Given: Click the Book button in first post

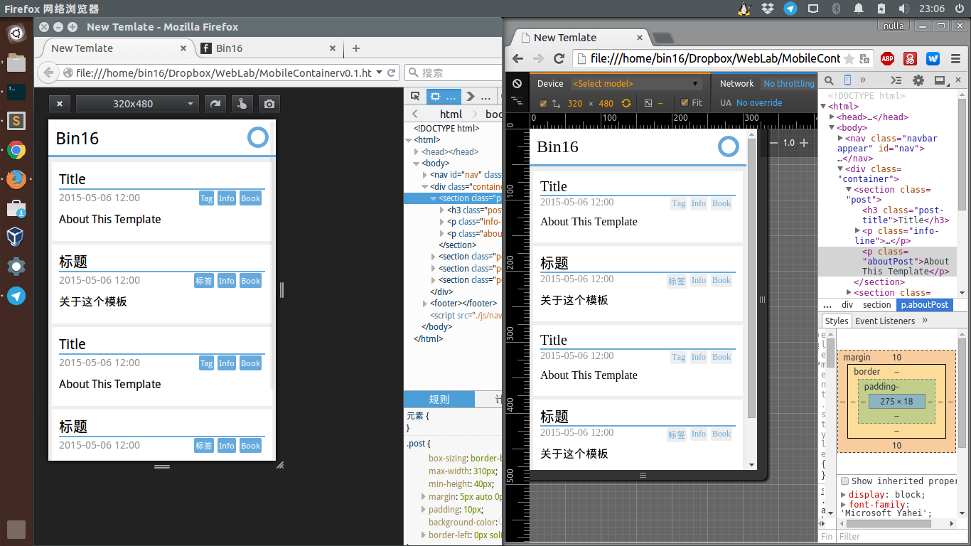Looking at the screenshot, I should pyautogui.click(x=250, y=198).
